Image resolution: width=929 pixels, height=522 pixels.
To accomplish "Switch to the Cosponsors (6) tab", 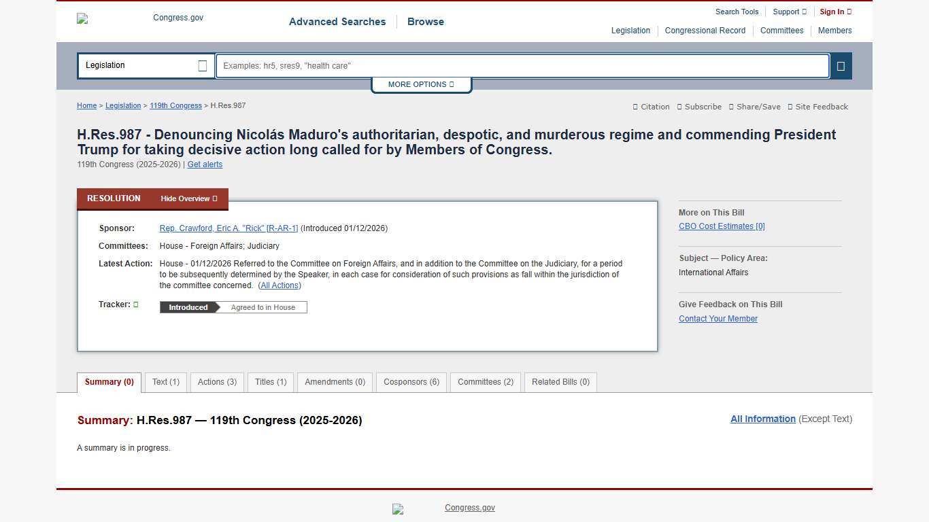I will (x=411, y=382).
